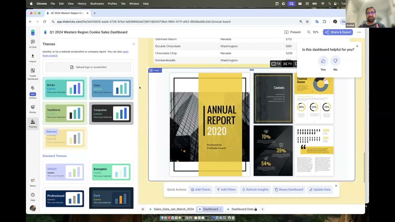Close the dashboard feedback popup

(357, 46)
